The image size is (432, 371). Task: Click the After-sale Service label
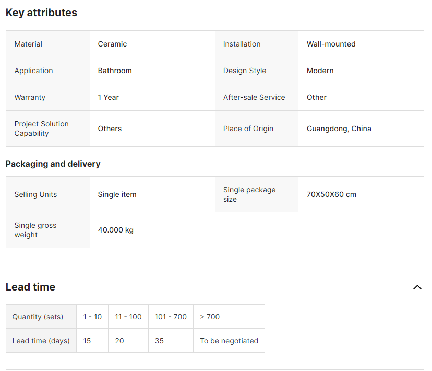254,97
